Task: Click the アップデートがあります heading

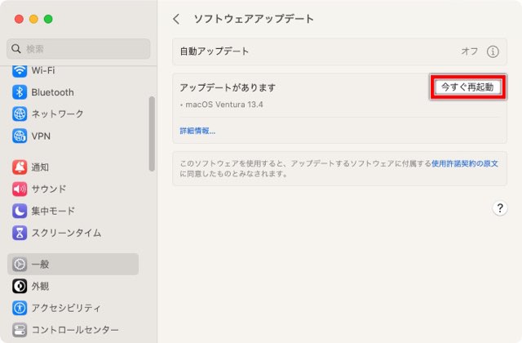Action: pos(228,87)
